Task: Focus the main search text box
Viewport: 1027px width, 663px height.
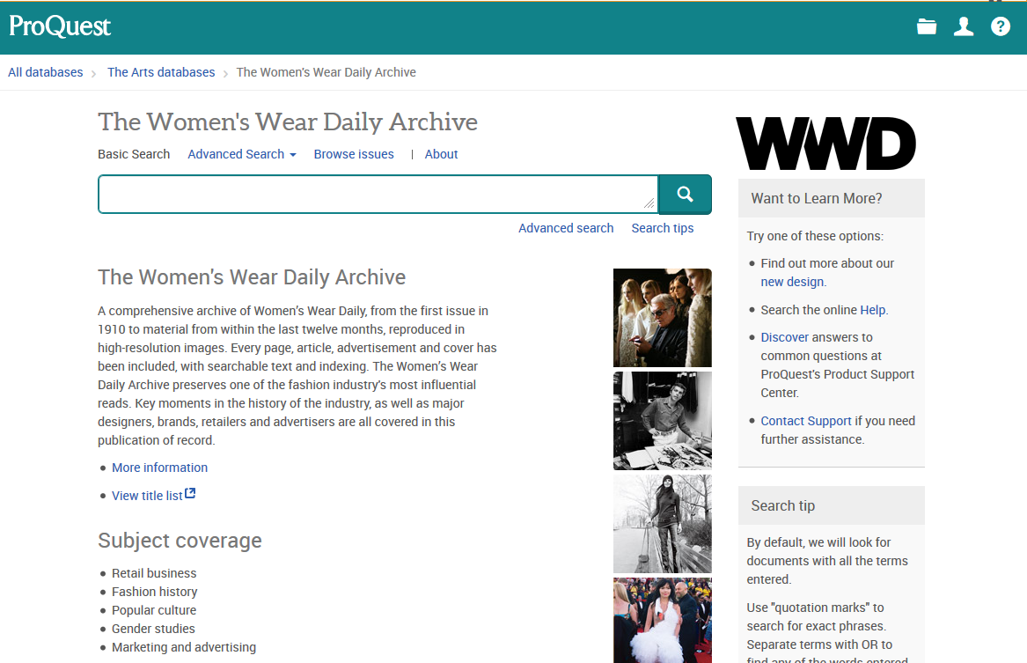Action: [x=378, y=194]
